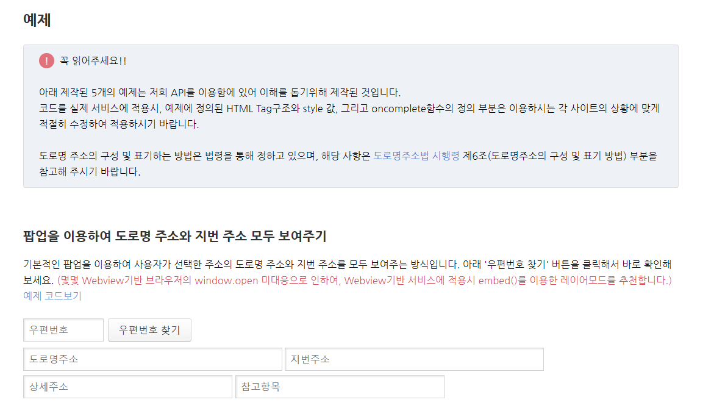Viewport: 714px width, 419px height.
Task: Click the 예제 page heading
Action: click(37, 20)
